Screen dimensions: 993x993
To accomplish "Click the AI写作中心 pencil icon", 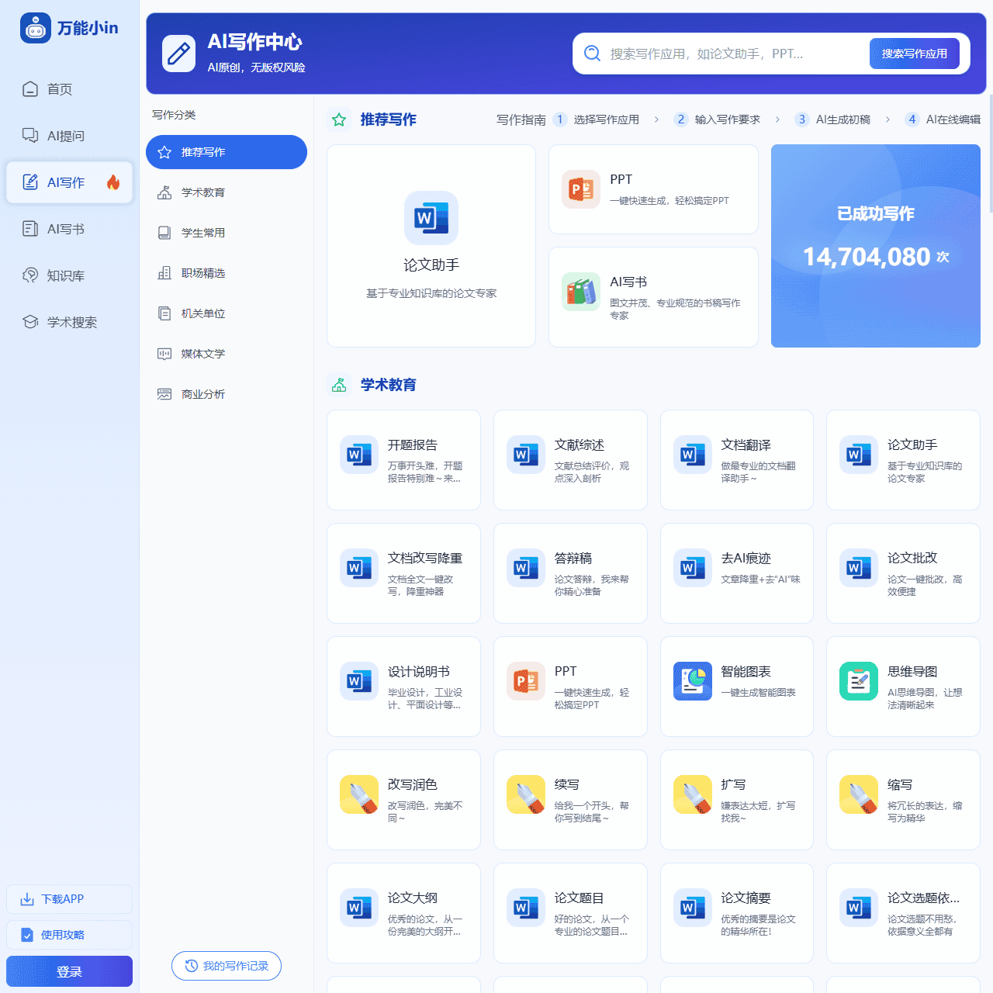I will coord(178,54).
